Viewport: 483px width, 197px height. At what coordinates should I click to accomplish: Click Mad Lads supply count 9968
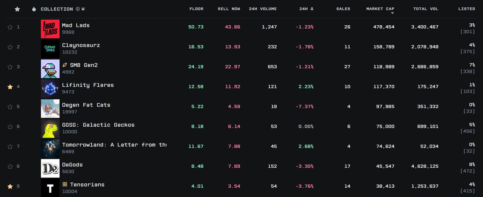pyautogui.click(x=67, y=32)
